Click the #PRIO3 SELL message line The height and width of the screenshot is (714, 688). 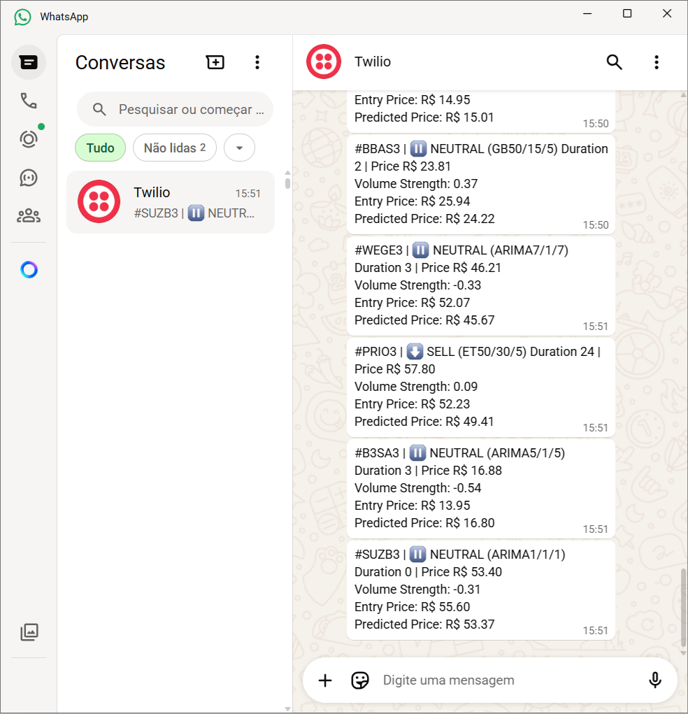pyautogui.click(x=478, y=352)
